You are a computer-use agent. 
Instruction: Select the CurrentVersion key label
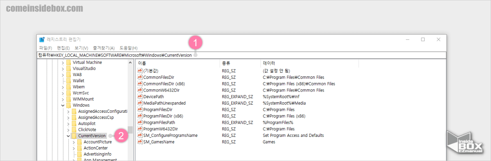point(92,136)
